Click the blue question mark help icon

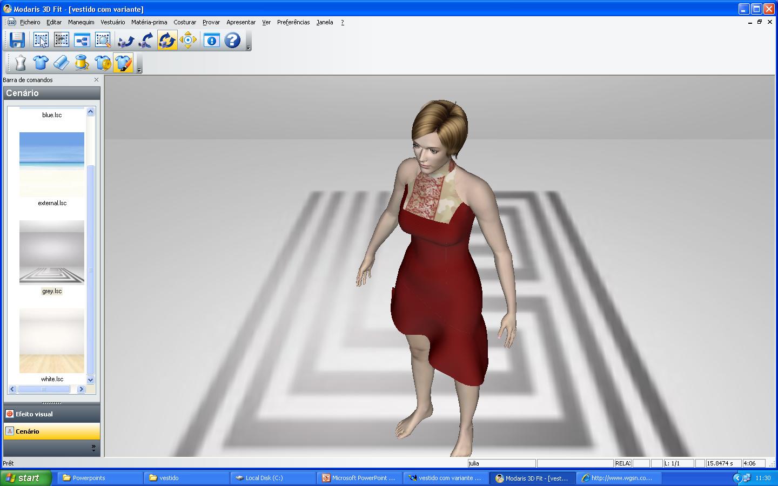click(x=232, y=40)
